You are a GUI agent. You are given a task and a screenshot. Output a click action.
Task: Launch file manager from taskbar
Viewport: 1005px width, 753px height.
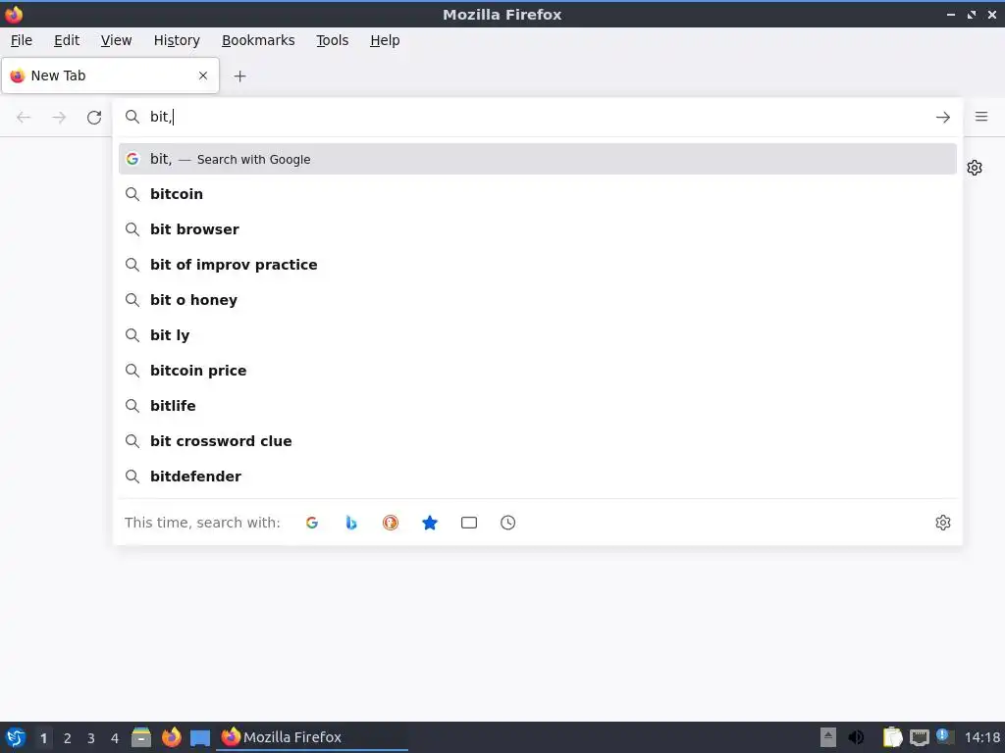141,737
